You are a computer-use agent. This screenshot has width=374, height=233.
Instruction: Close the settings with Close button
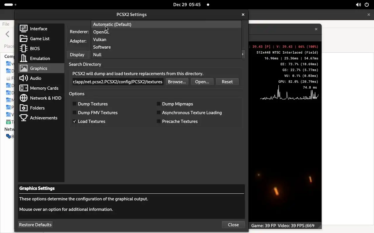point(233,225)
